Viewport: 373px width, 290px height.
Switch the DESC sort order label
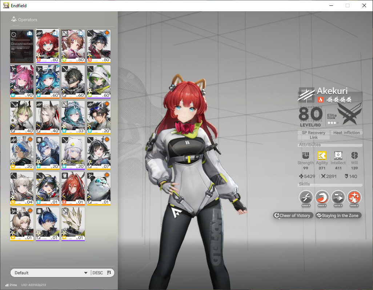click(97, 273)
